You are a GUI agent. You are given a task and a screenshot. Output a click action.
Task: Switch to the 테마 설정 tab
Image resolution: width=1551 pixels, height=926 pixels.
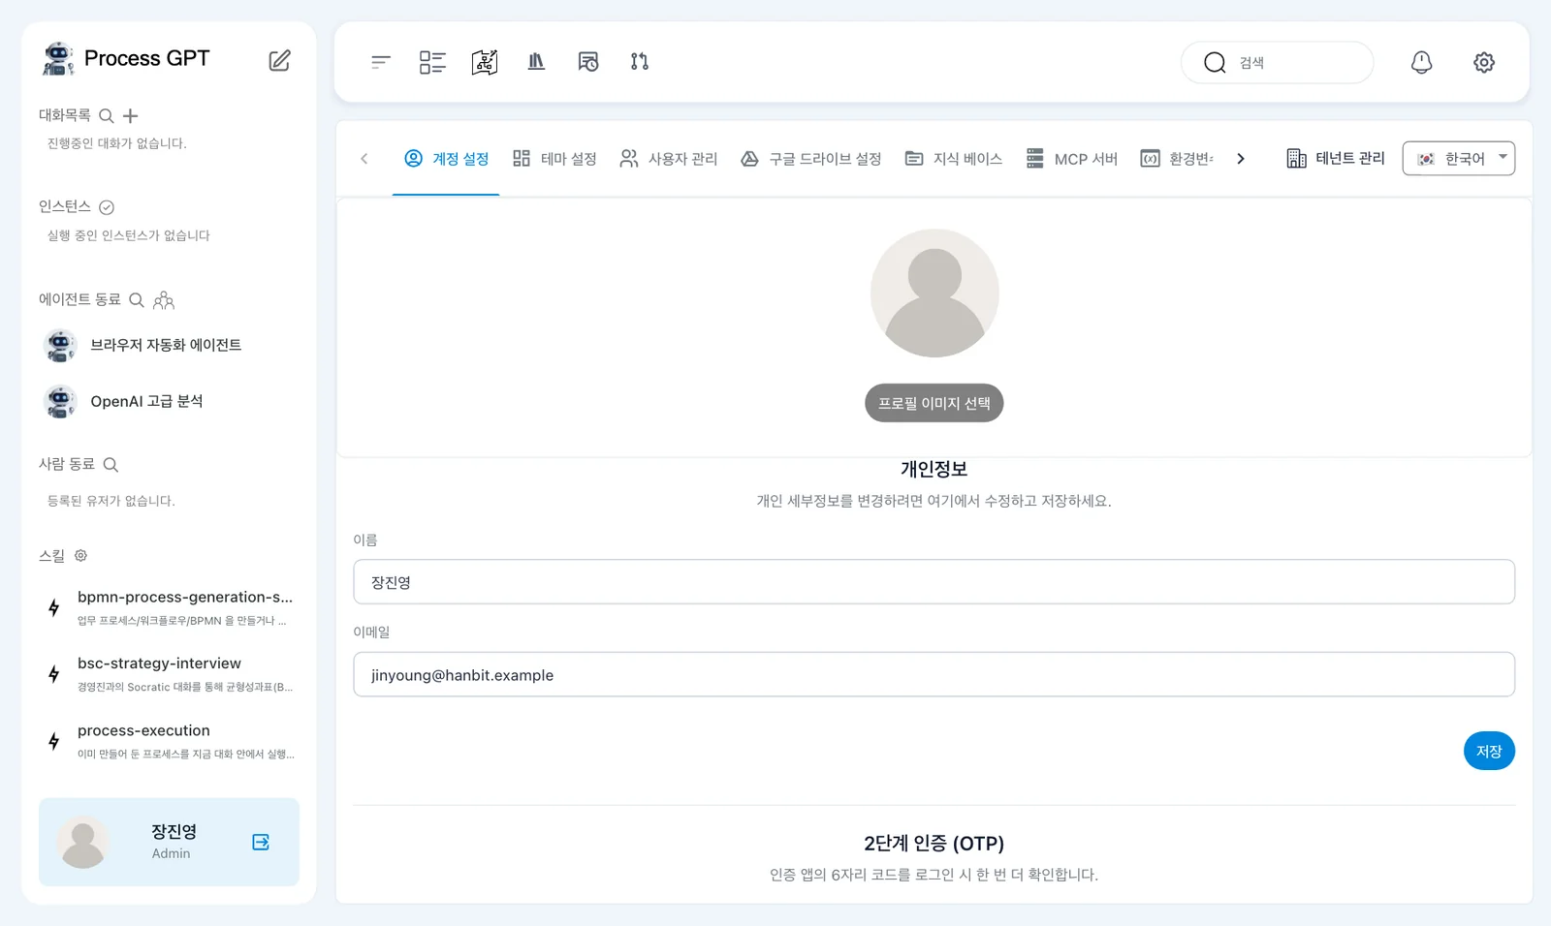click(x=554, y=159)
